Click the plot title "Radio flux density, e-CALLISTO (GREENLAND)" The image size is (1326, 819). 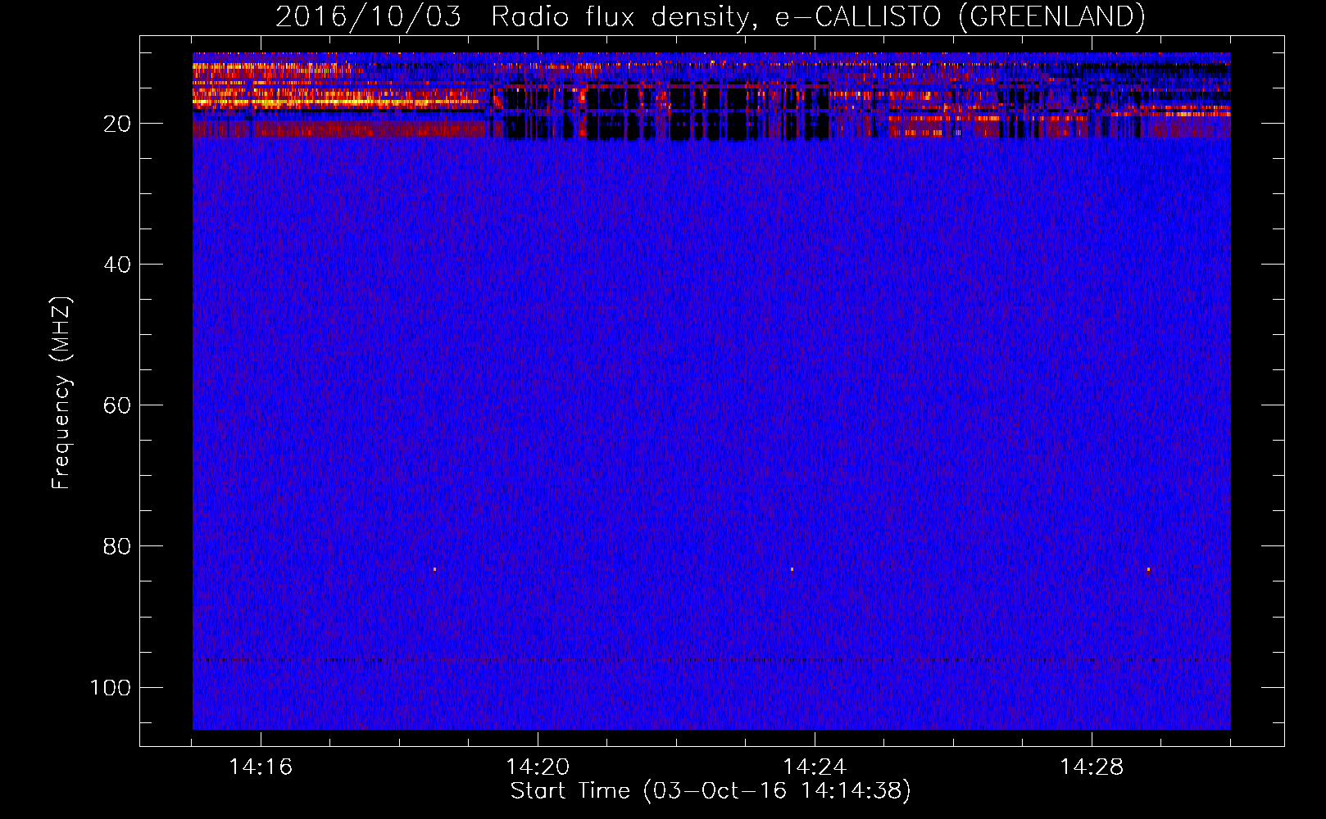(818, 17)
